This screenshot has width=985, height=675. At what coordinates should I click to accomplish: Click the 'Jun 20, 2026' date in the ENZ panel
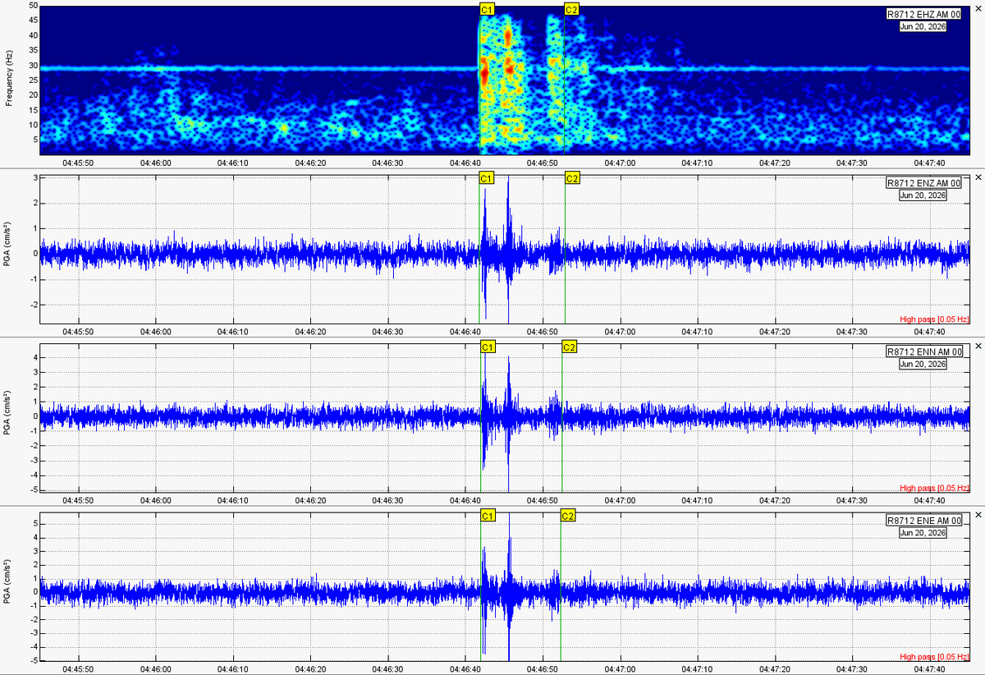[923, 195]
